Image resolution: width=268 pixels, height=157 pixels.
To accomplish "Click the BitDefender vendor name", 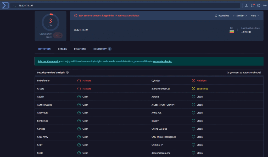I will [43, 81].
